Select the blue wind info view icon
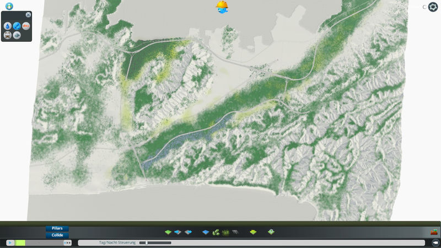The image size is (441, 248). pos(17,25)
